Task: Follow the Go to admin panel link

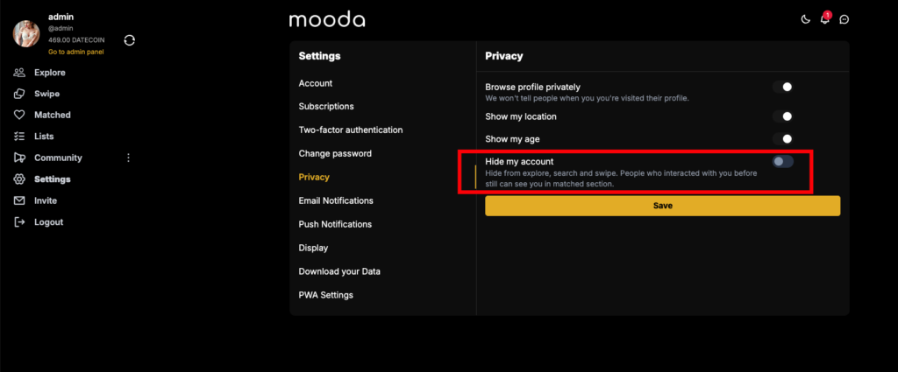Action: click(x=76, y=53)
